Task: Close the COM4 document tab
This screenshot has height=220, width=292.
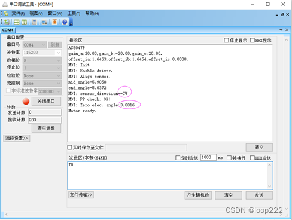Action: point(287,30)
